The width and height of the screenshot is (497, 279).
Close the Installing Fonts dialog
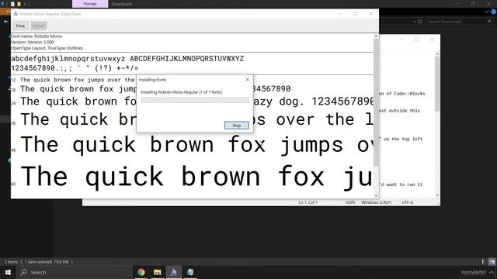pyautogui.click(x=247, y=80)
